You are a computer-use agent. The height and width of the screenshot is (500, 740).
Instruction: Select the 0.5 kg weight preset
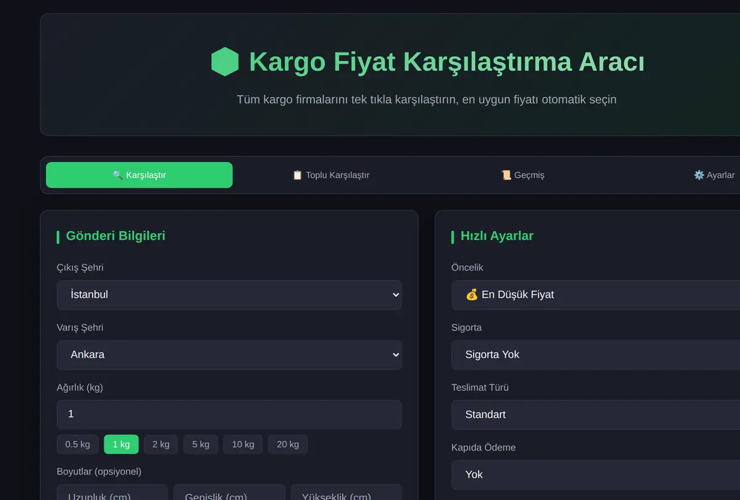(x=78, y=445)
